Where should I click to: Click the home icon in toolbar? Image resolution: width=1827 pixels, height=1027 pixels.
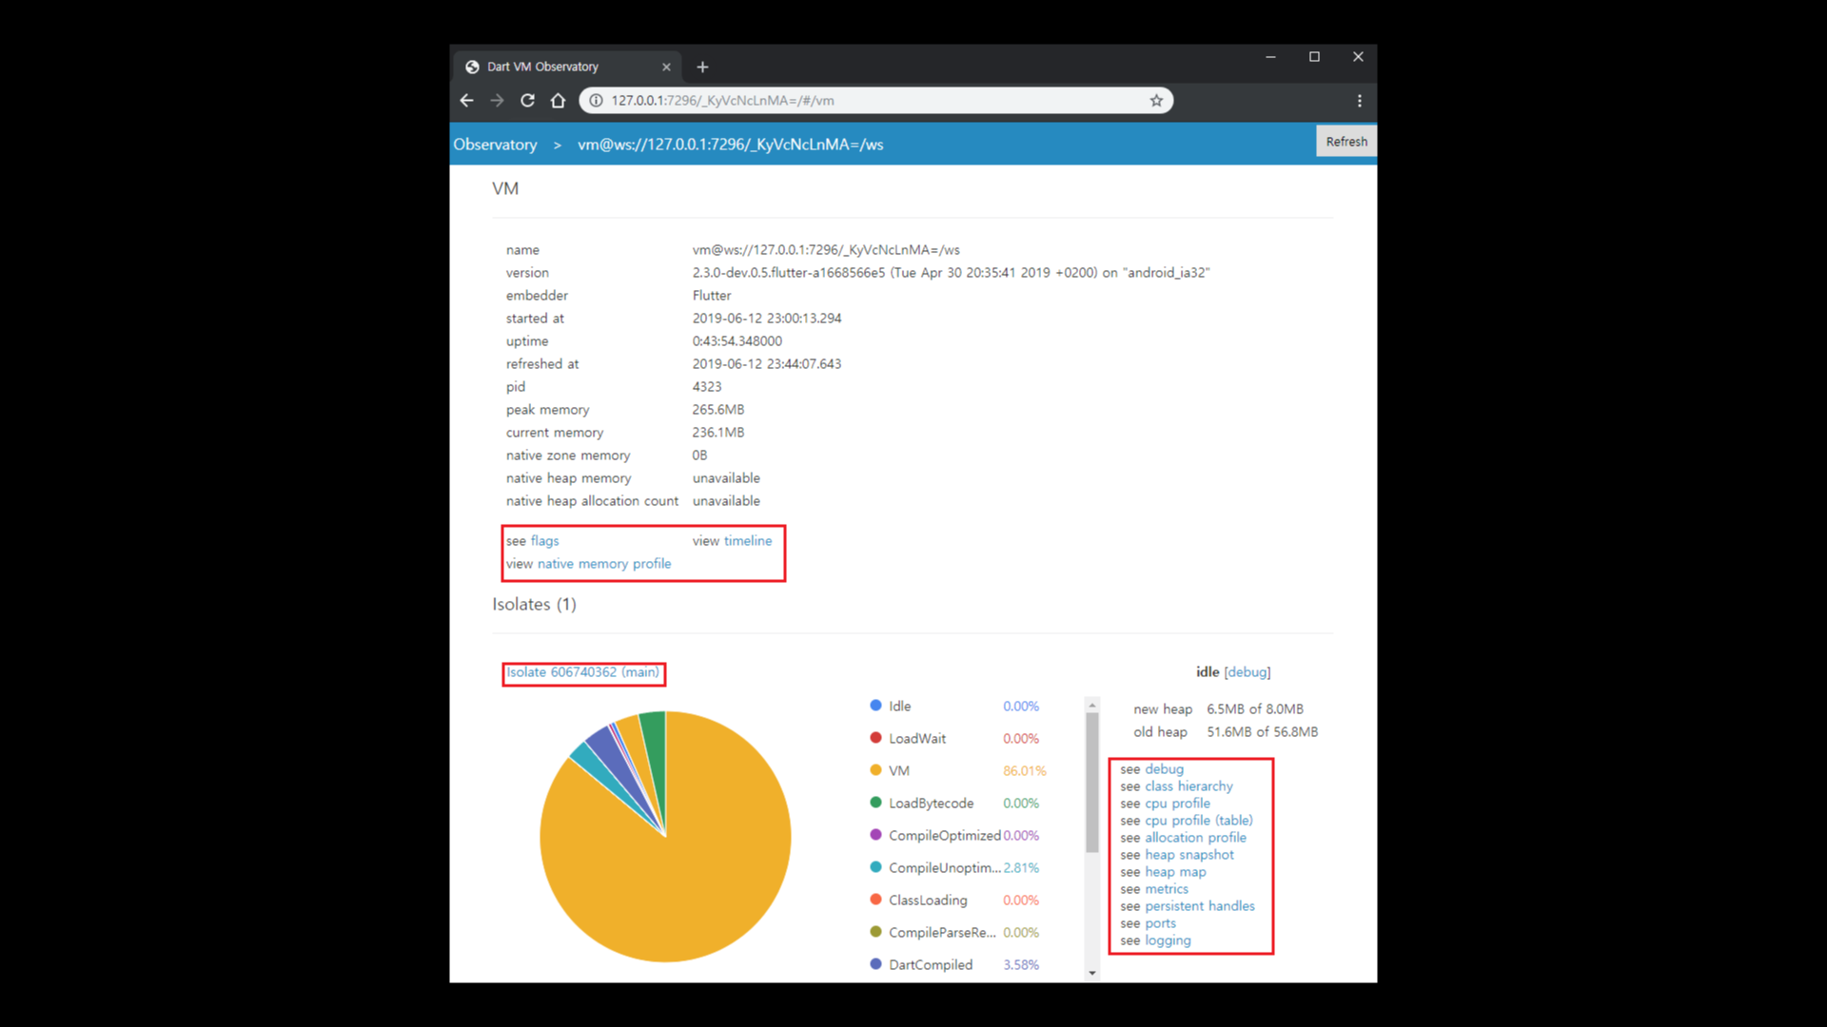(x=559, y=101)
